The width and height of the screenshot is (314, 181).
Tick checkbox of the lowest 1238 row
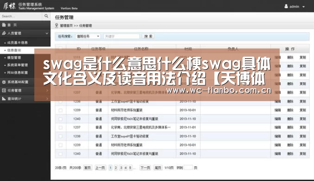click(x=60, y=136)
